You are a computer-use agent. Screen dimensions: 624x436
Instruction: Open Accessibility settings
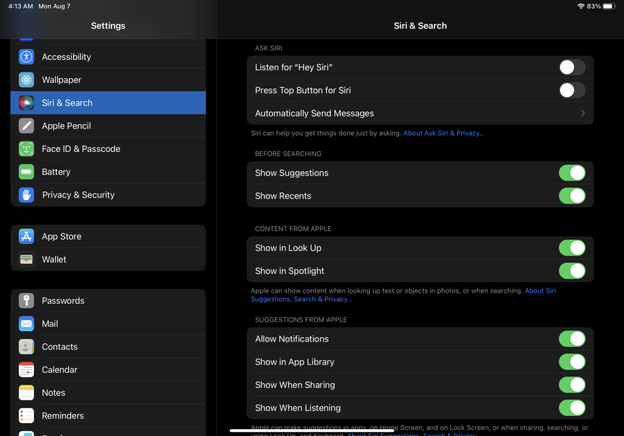point(108,57)
